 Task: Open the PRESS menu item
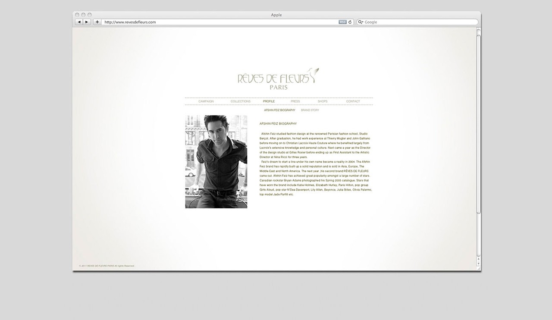click(295, 101)
